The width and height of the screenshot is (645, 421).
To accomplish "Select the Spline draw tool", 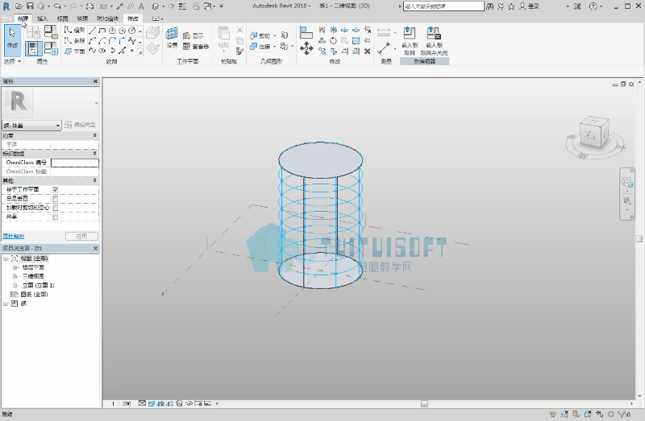I will click(x=131, y=40).
